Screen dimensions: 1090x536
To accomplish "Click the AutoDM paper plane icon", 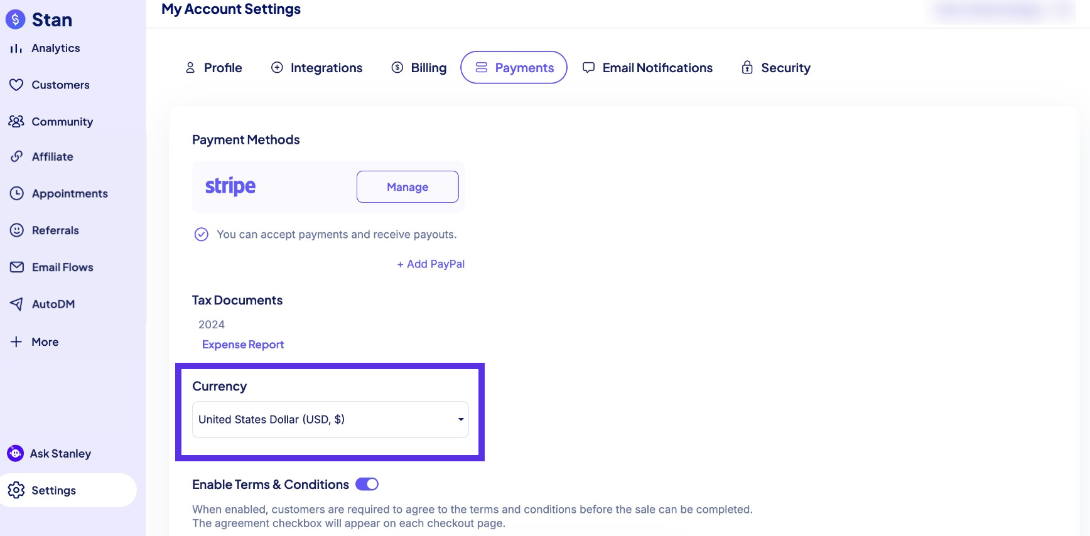I will coord(17,304).
